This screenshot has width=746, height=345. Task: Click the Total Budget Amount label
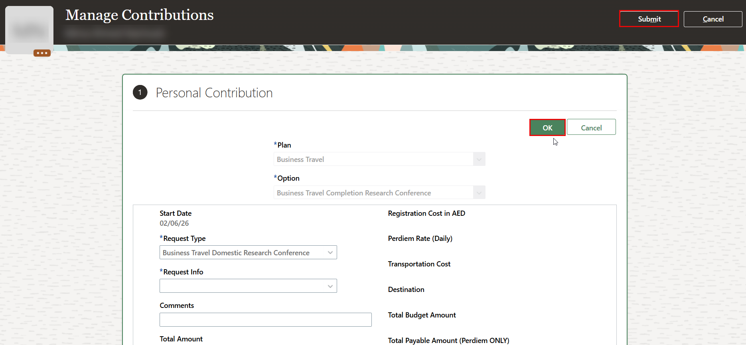tap(422, 315)
